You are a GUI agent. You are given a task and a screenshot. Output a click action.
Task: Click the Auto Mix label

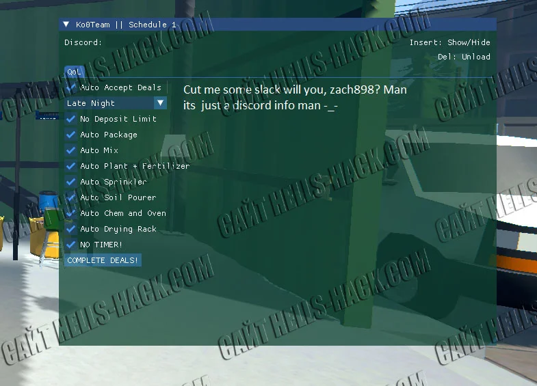click(x=99, y=150)
